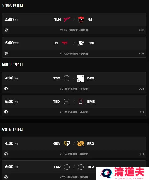
Task: Click the Gen.G (GEN) gold logo
Action: pyautogui.click(x=67, y=144)
